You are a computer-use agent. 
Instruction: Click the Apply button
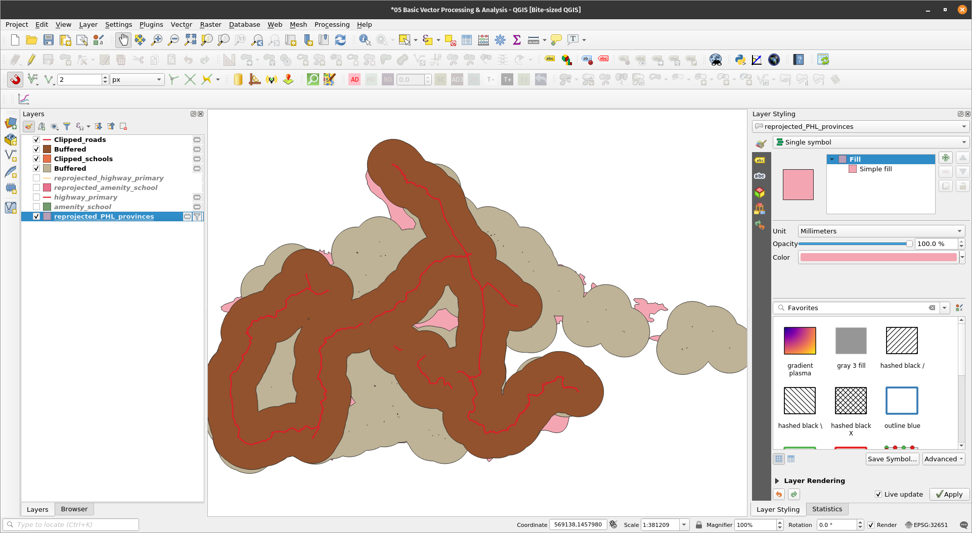[x=949, y=494]
